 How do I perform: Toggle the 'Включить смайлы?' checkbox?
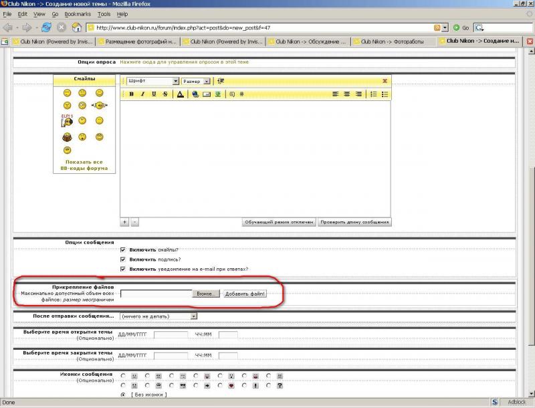point(123,249)
